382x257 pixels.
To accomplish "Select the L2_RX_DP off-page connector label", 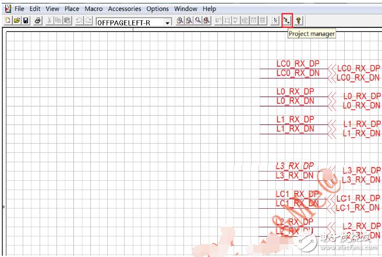I will [362, 226].
